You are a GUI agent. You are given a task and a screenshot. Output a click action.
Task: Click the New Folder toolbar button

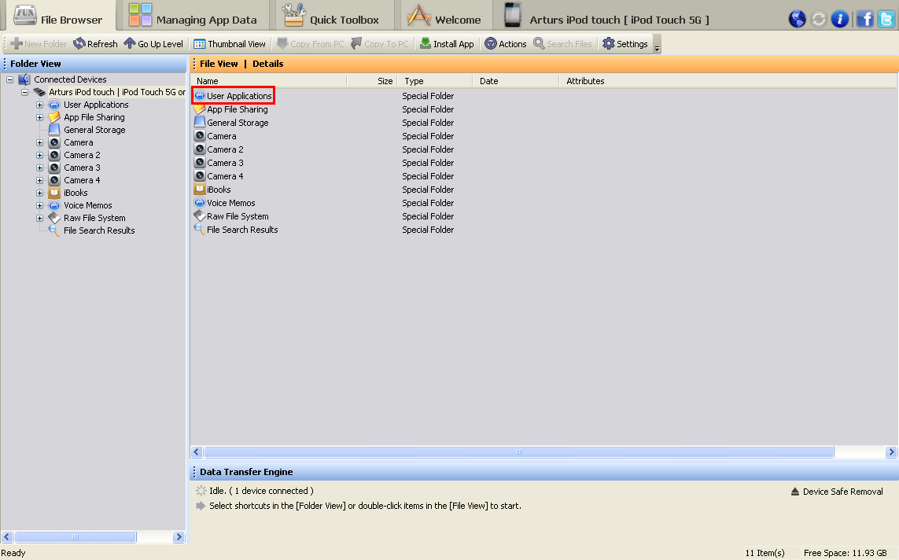39,43
